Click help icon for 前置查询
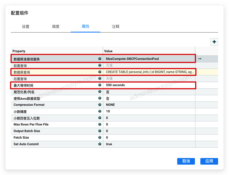 point(100,65)
